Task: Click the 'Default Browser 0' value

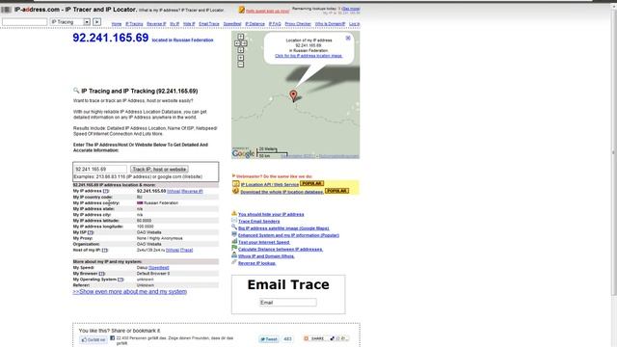Action: pyautogui.click(x=153, y=274)
